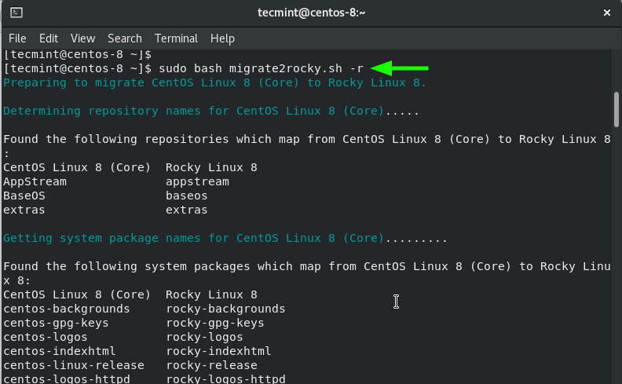The height and width of the screenshot is (384, 622).
Task: Click the 'centos-linux-release' package name
Action: click(74, 365)
